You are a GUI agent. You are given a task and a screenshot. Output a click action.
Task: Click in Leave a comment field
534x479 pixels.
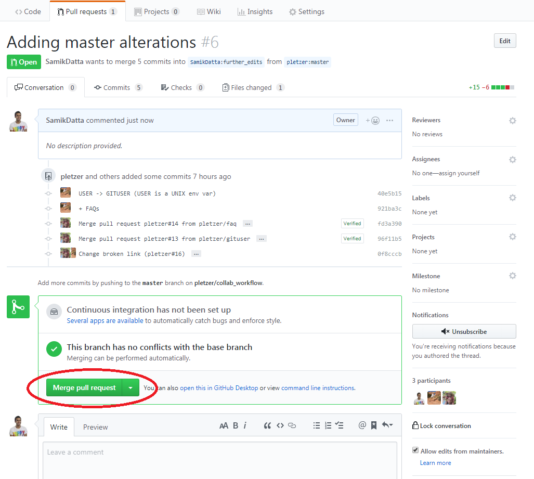pyautogui.click(x=219, y=460)
